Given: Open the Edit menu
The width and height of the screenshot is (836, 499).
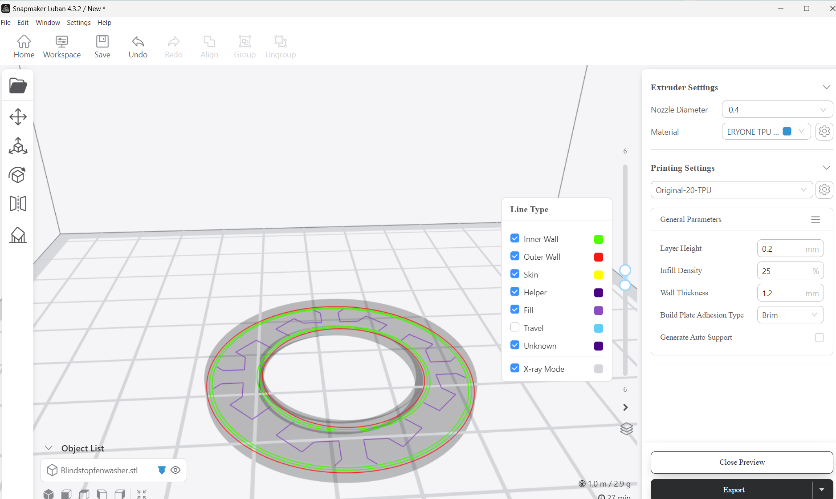Looking at the screenshot, I should tap(23, 23).
